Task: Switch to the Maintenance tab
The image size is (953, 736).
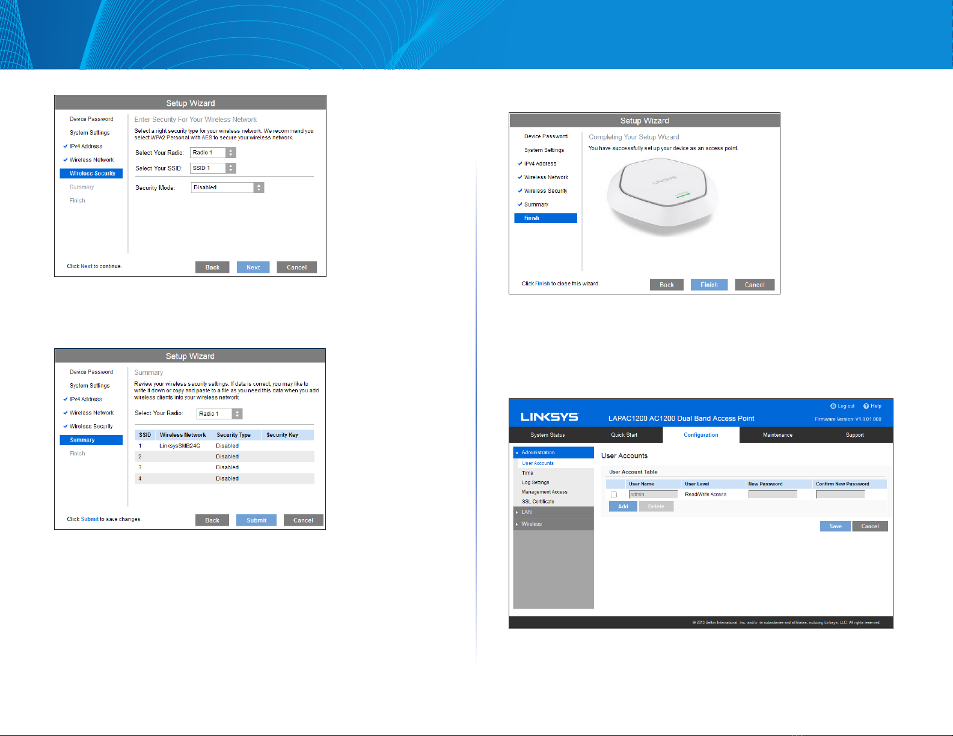Action: tap(777, 435)
